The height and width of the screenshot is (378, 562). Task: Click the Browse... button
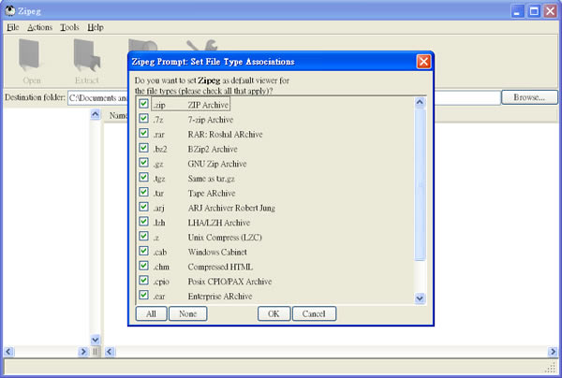529,97
